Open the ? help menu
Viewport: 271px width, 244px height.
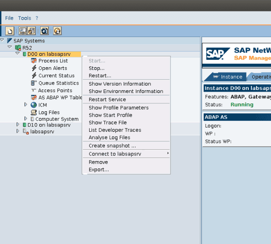coord(37,18)
